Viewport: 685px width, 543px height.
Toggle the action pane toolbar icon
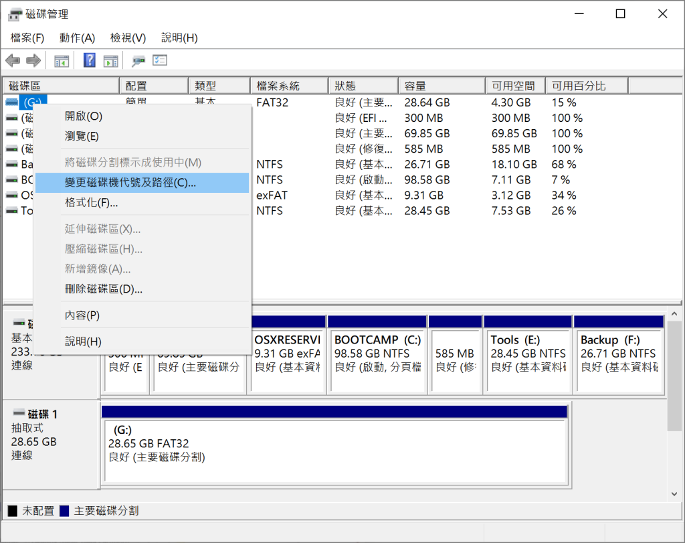111,61
